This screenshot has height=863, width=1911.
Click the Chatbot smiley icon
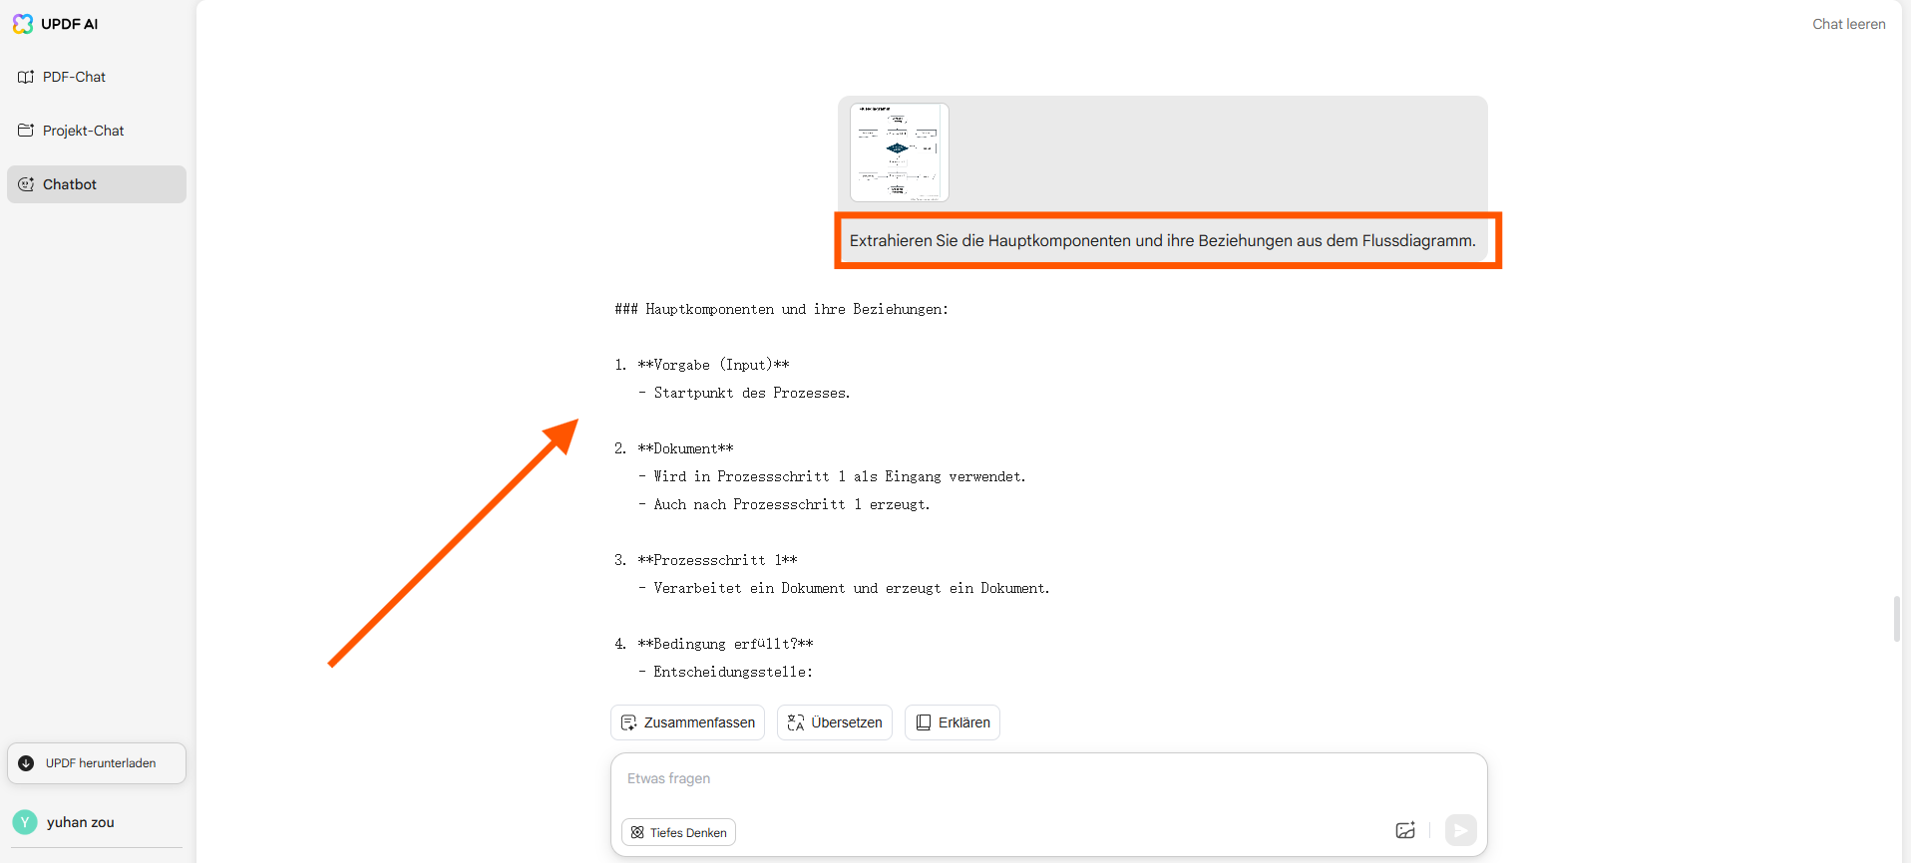point(26,184)
